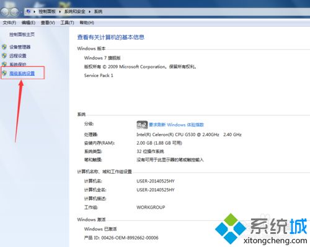Open 远程设置 link
The image size is (310, 247).
[x=18, y=56]
